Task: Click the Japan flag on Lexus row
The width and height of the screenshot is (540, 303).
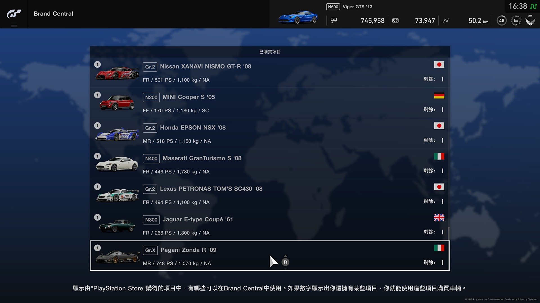Action: pos(439,187)
